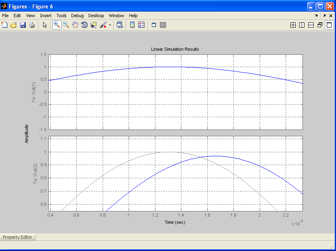
Task: Click the New Figure icon
Action: (x=4, y=25)
